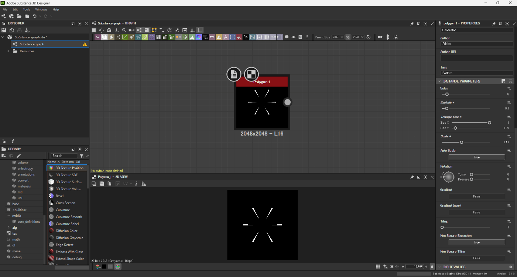The image size is (517, 277).
Task: Expand the Resources folder
Action: pos(8,51)
